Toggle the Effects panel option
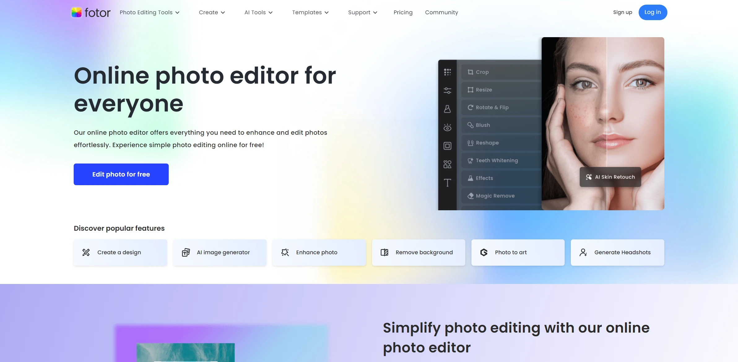Image resolution: width=738 pixels, height=362 pixels. [x=484, y=178]
